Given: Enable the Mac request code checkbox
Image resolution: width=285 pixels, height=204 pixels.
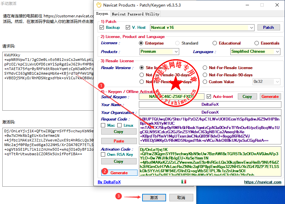Looking at the screenshot, I should 103,125.
